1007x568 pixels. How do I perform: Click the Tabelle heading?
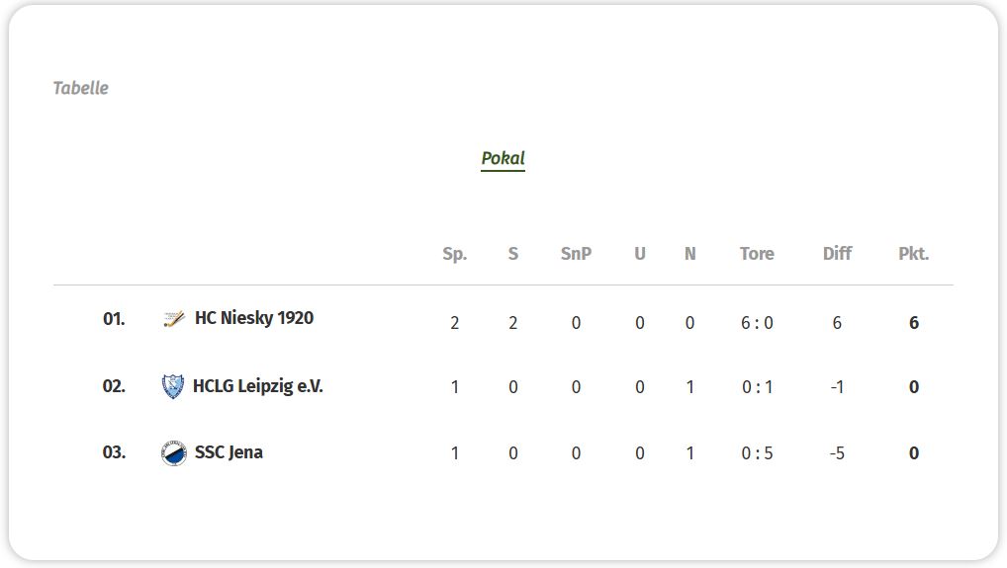click(x=80, y=88)
